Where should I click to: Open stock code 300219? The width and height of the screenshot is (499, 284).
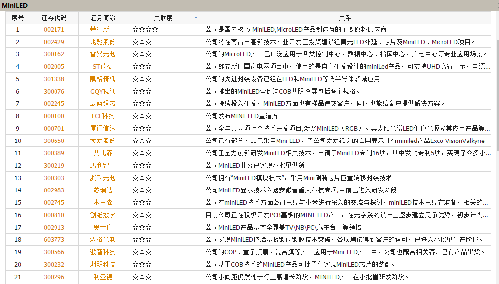54,166
